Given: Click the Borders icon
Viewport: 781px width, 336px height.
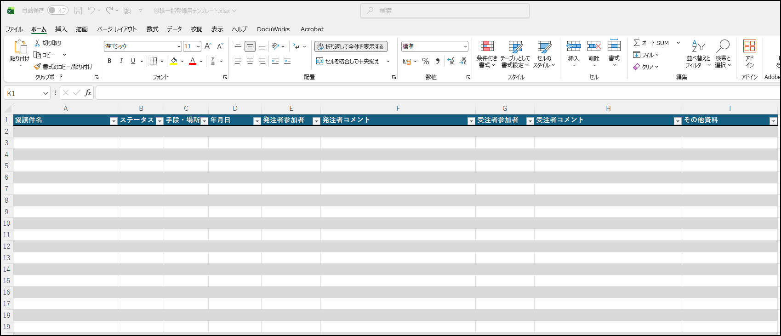Looking at the screenshot, I should pos(154,61).
